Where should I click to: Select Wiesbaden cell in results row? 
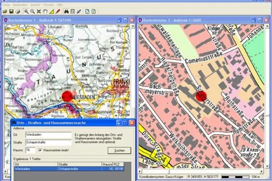pyautogui.click(x=36, y=168)
